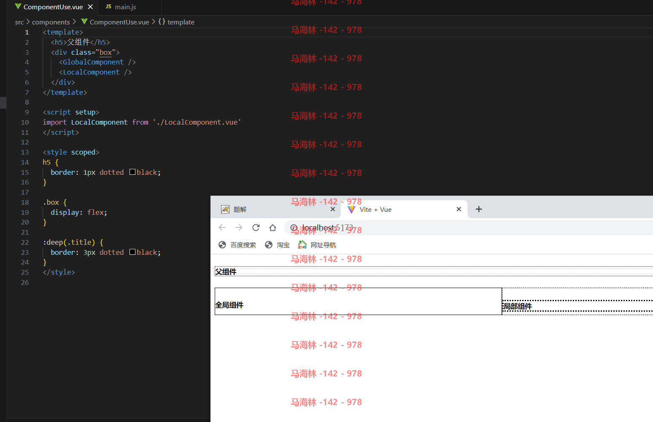Click the 题解 tab favicon

225,209
